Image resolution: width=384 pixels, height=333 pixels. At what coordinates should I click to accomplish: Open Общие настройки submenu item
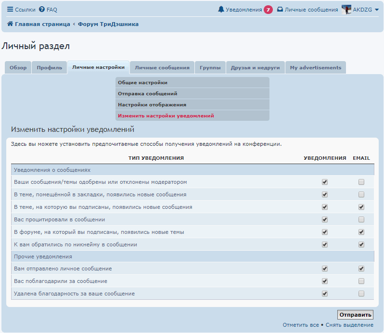[143, 83]
